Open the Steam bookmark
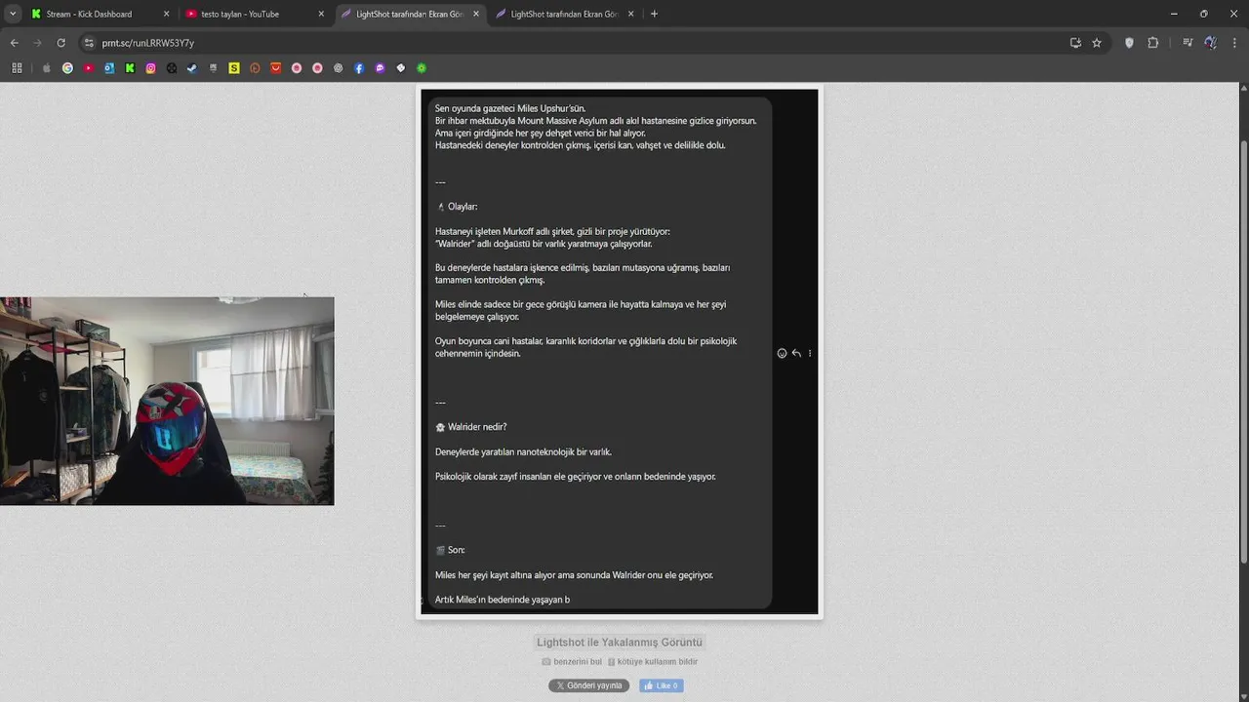Viewport: 1249px width, 702px height. (x=192, y=68)
